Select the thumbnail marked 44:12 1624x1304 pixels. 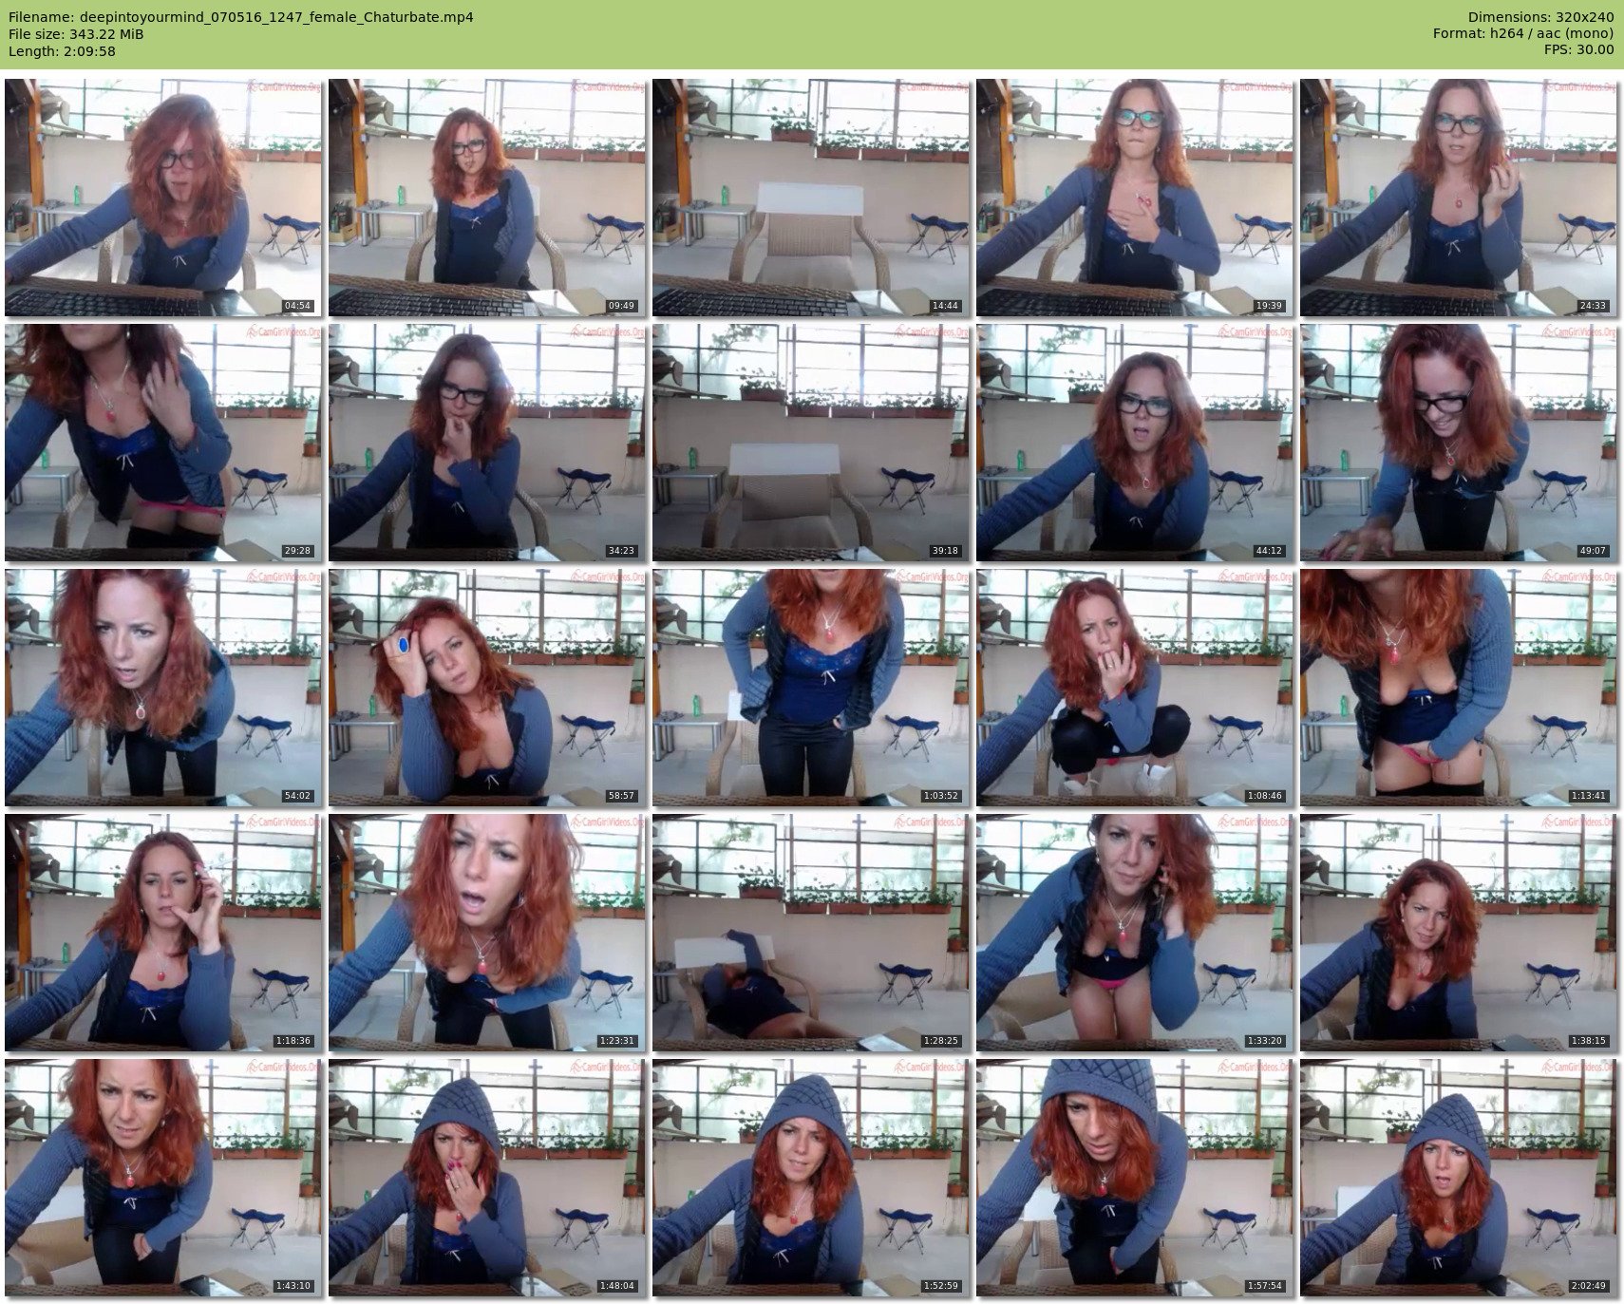(1135, 443)
